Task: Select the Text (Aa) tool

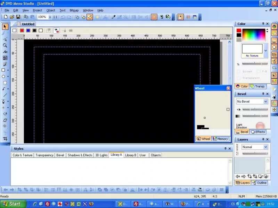Action: coord(5,52)
